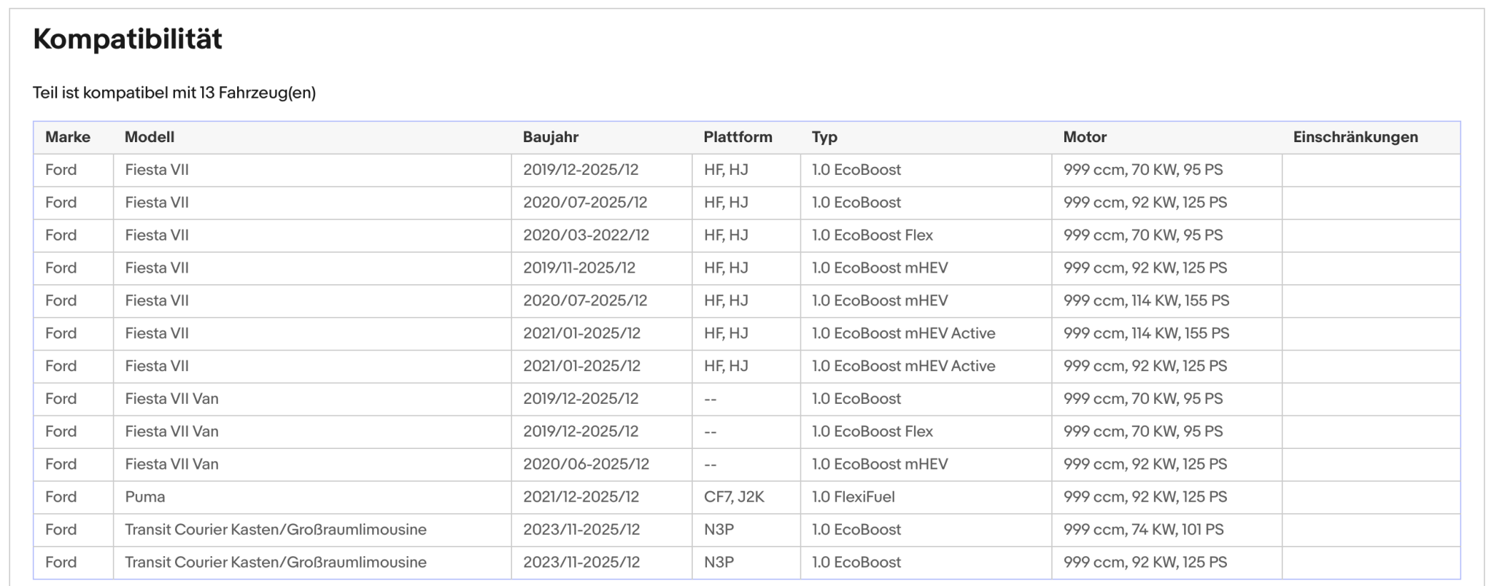Click 'Teil ist kompatibel mit 13 Fahrzeug(en)' text
This screenshot has height=586, width=1494.
174,93
